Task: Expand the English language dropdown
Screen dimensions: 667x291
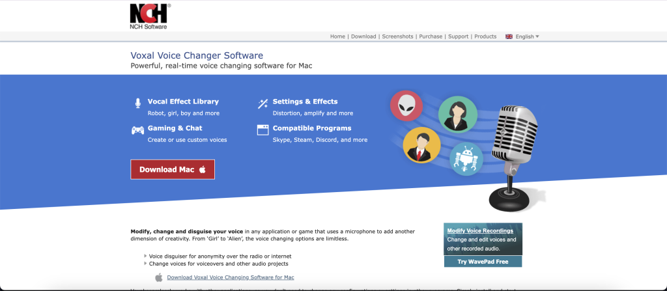Action: pyautogui.click(x=527, y=36)
